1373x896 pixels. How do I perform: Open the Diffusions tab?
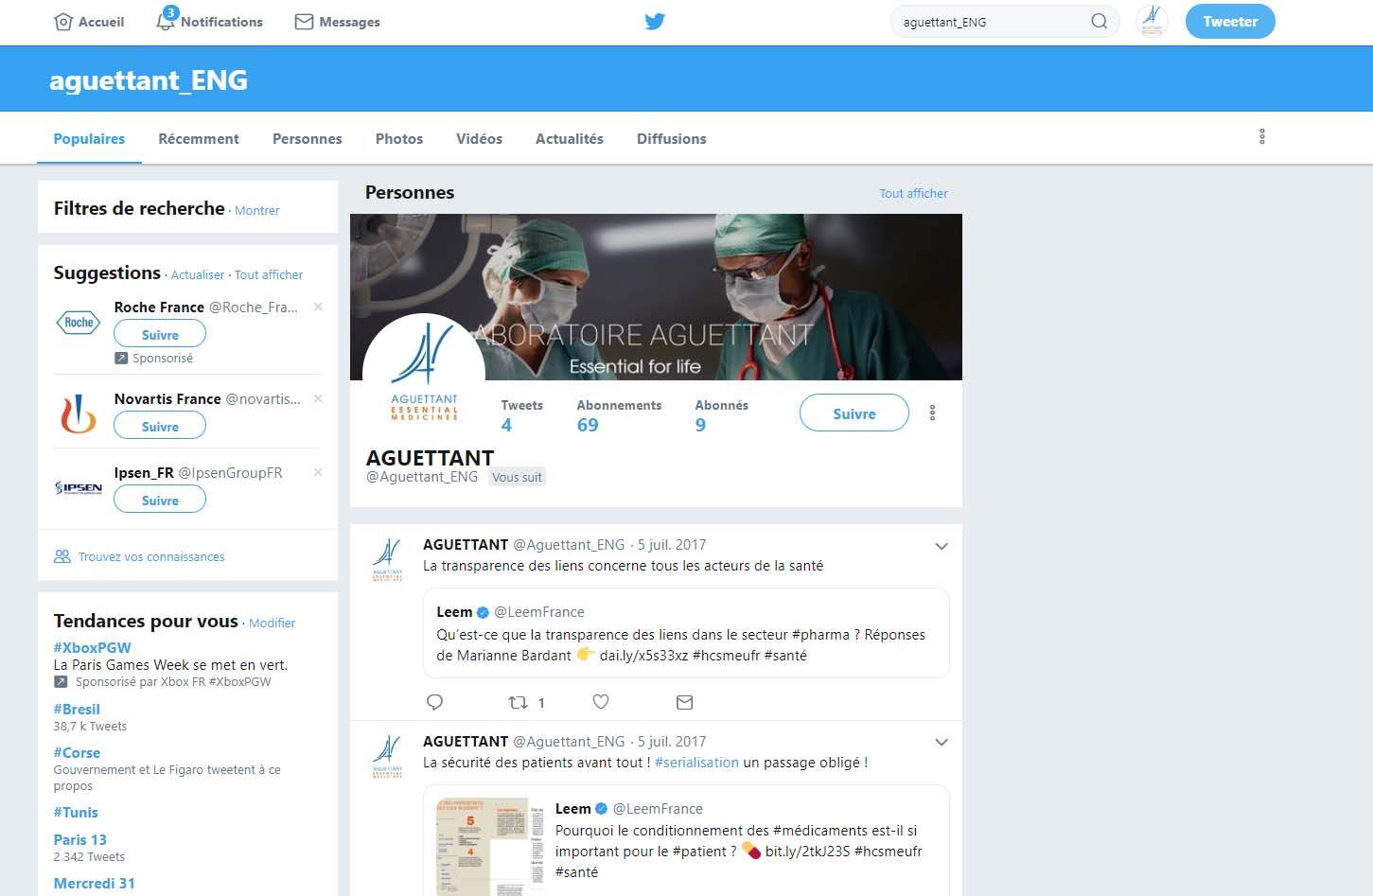672,139
